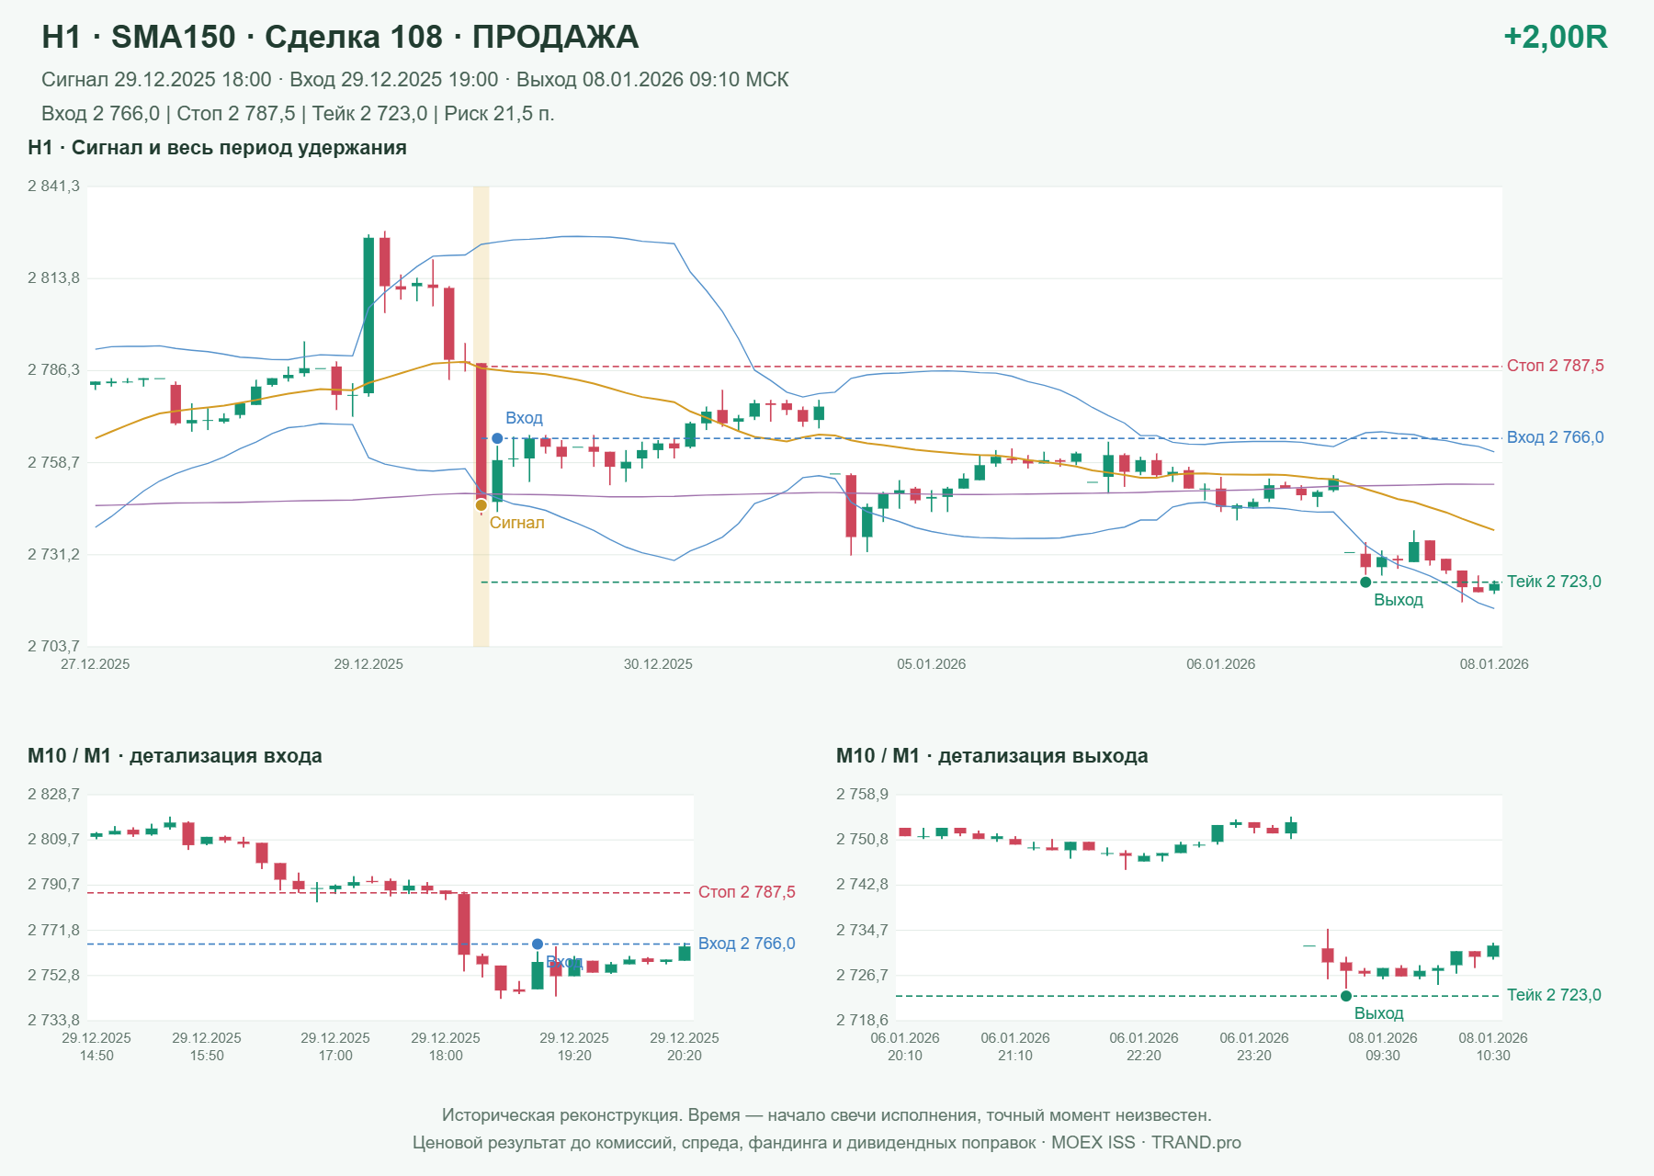This screenshot has width=1654, height=1176.
Task: Click the heading 'M10 / M1 · детализация входа'
Action: tap(175, 756)
